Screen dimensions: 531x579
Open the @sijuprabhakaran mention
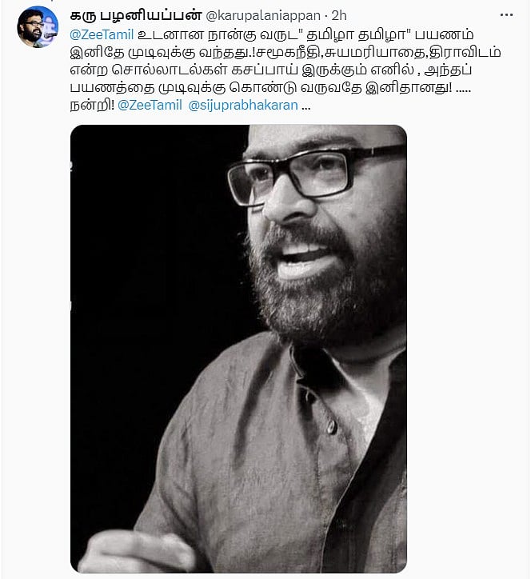(243, 106)
